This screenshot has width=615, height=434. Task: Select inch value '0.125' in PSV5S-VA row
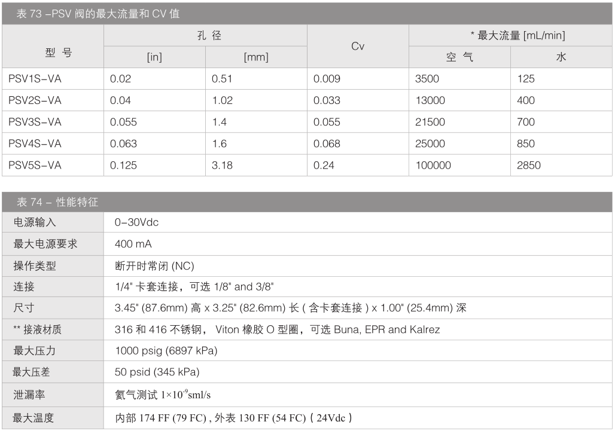pos(123,165)
